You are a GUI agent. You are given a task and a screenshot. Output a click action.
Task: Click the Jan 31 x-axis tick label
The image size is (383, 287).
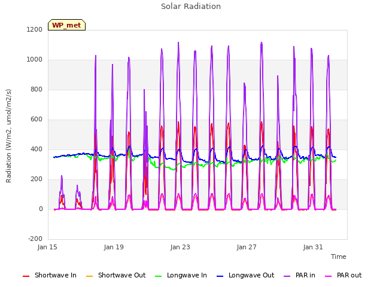313,247
